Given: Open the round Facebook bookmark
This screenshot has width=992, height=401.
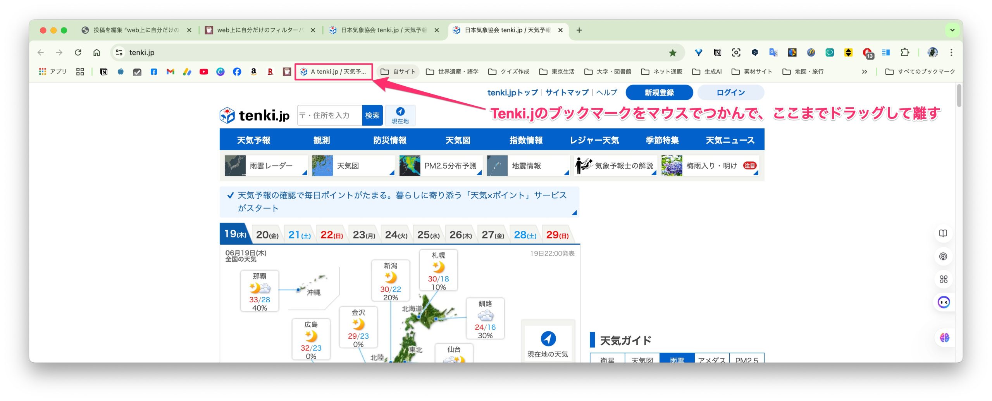Looking at the screenshot, I should pos(237,72).
